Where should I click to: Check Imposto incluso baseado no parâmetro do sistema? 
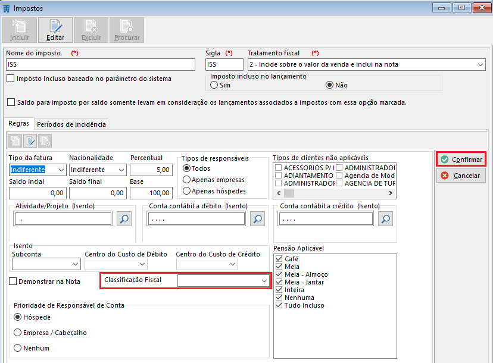[10, 79]
